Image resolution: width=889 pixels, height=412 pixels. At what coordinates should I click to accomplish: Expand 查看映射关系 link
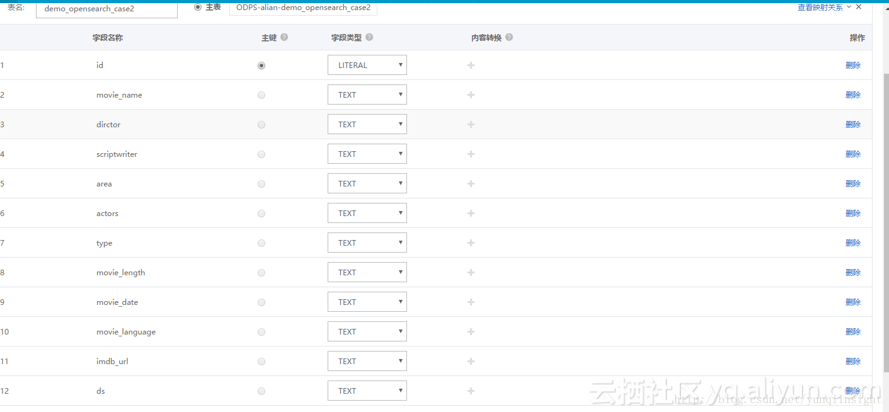824,7
